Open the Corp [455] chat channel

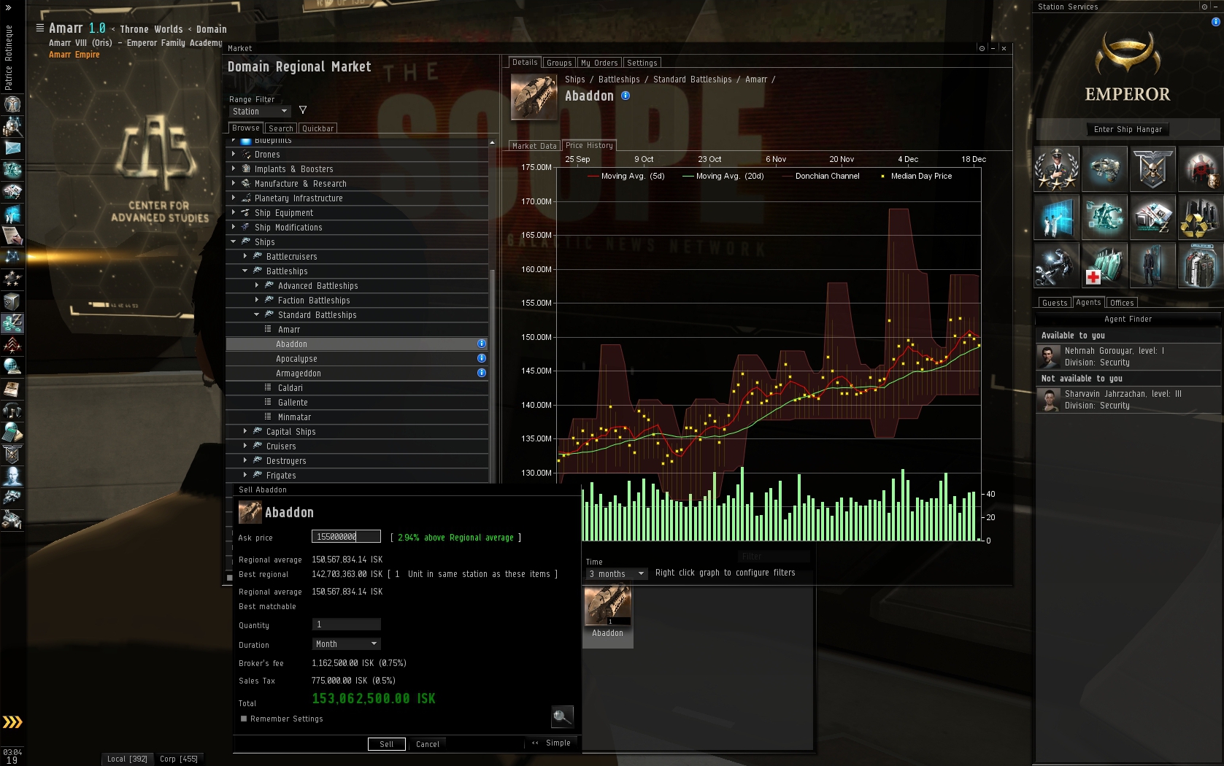pyautogui.click(x=179, y=759)
